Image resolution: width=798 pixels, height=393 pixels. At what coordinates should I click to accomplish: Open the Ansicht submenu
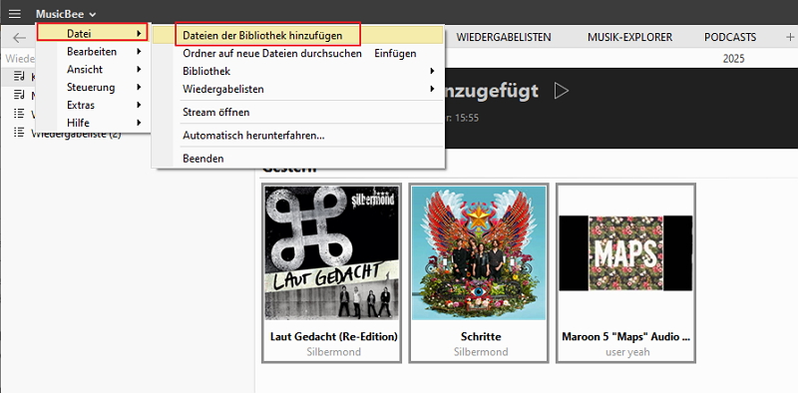point(92,69)
